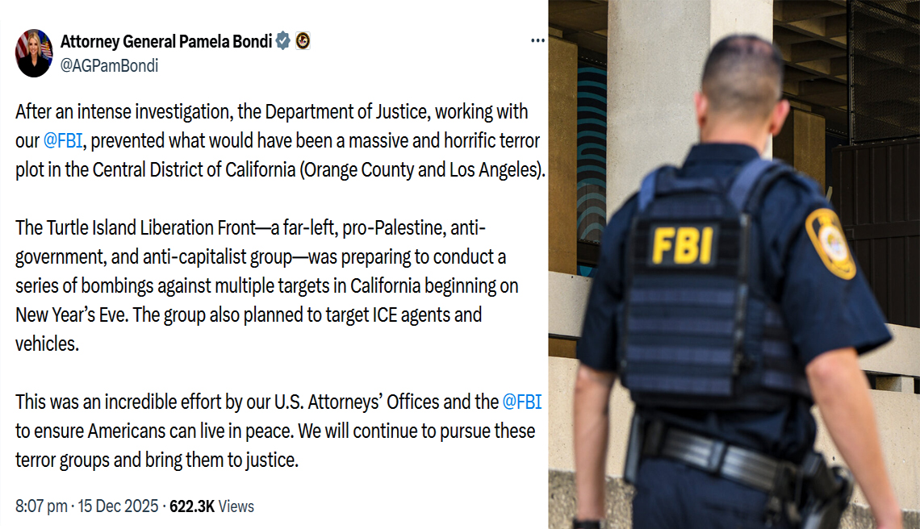Click the blue verified checkmark badge

click(282, 42)
